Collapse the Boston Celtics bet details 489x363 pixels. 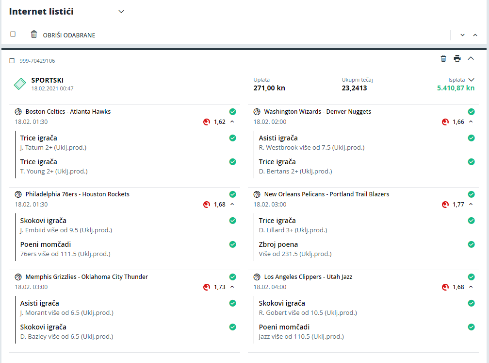pos(232,121)
